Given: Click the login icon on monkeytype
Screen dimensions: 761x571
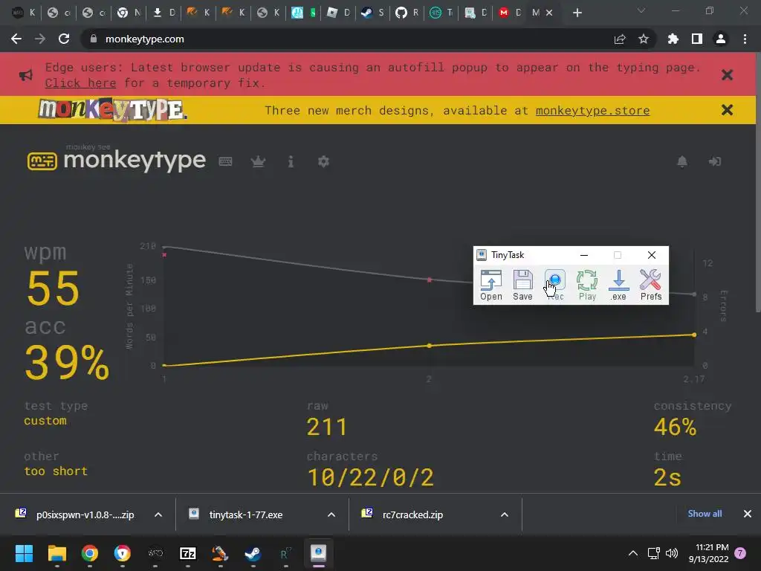Looking at the screenshot, I should click(714, 161).
